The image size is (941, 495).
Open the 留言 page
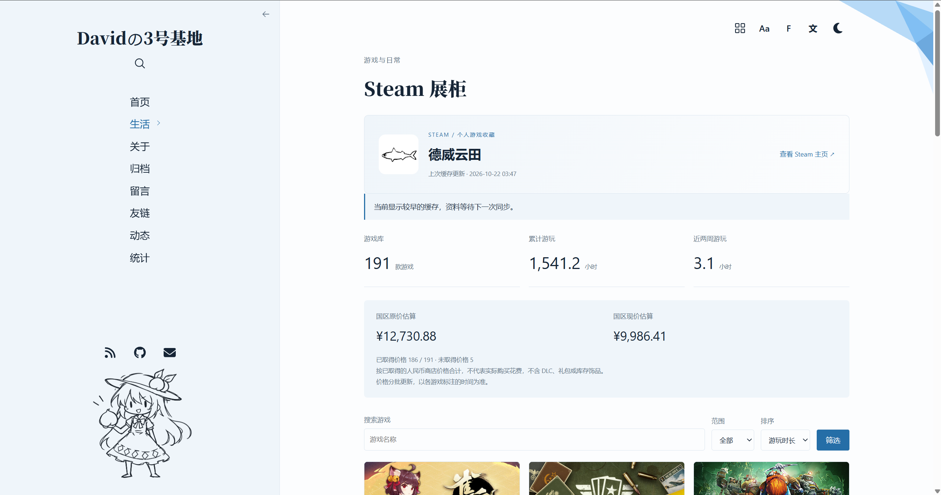140,191
